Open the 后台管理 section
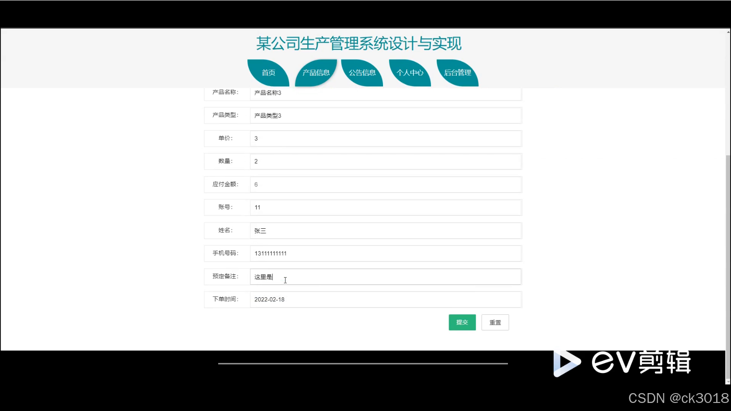This screenshot has height=411, width=731. (x=457, y=72)
